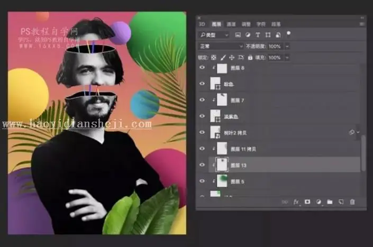Create a new group folder icon
Viewport: 373px width, 247px height.
coord(330,202)
